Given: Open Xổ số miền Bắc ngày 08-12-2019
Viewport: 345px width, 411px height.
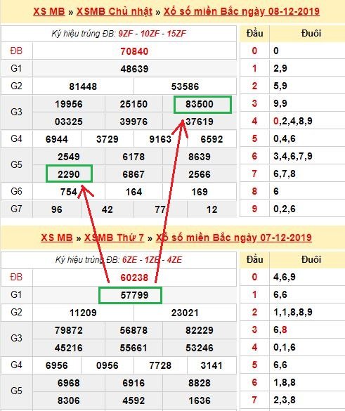Looking at the screenshot, I should point(242,11).
